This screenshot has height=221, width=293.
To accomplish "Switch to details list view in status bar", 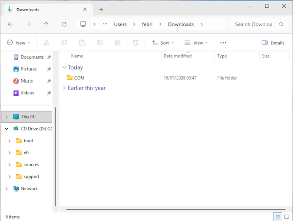I will [x=278, y=217].
